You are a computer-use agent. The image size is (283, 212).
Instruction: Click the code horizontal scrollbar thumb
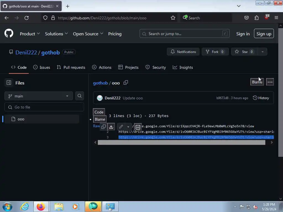(x=182, y=142)
